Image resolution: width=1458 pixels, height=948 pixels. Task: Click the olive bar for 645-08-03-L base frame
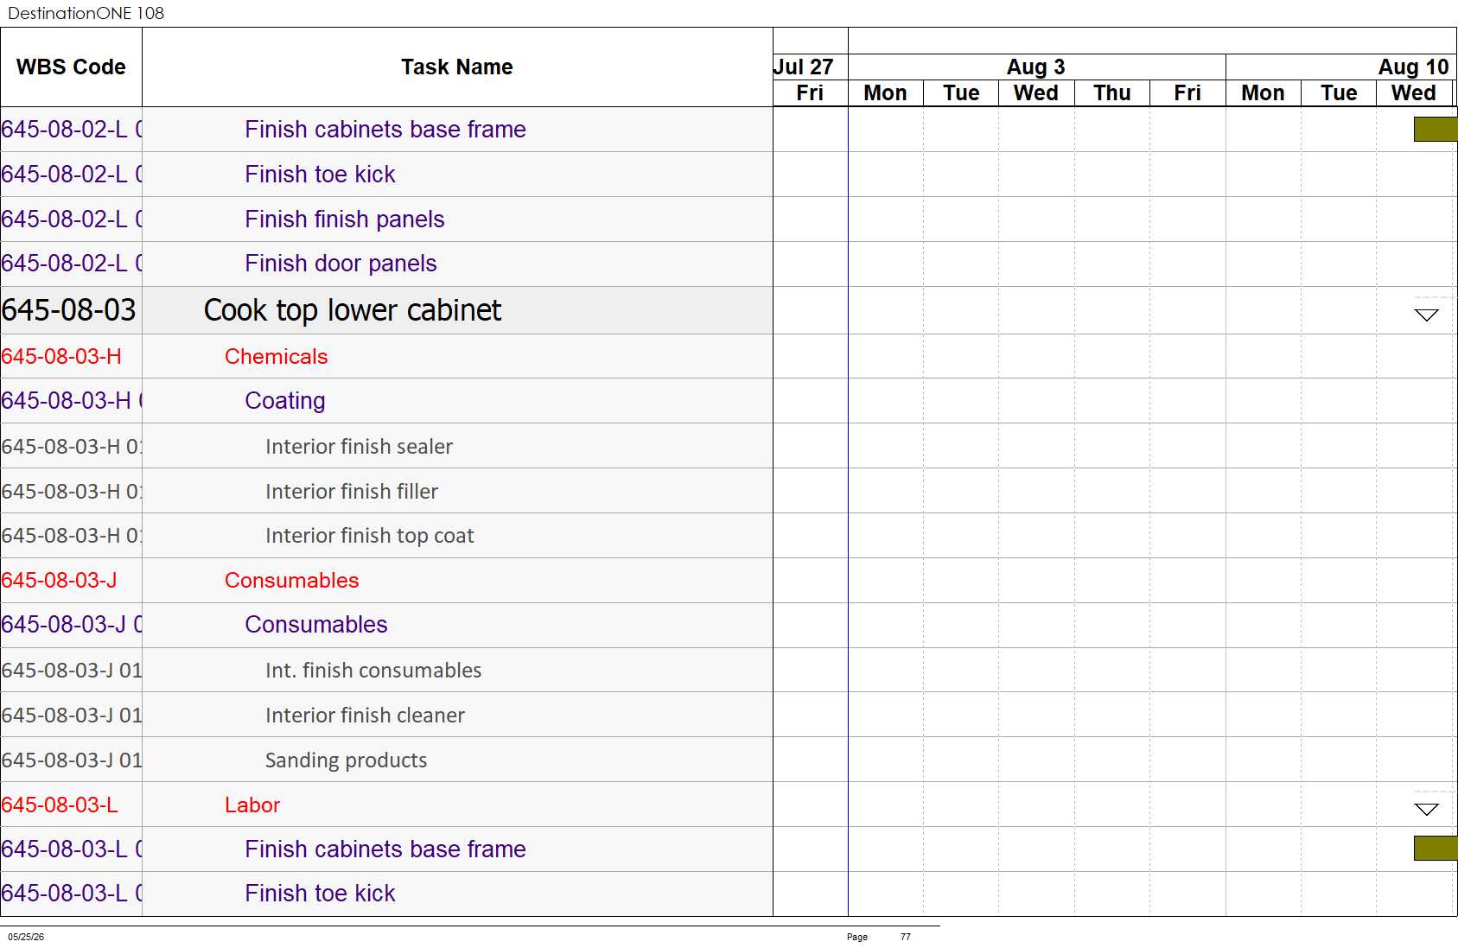[1436, 849]
